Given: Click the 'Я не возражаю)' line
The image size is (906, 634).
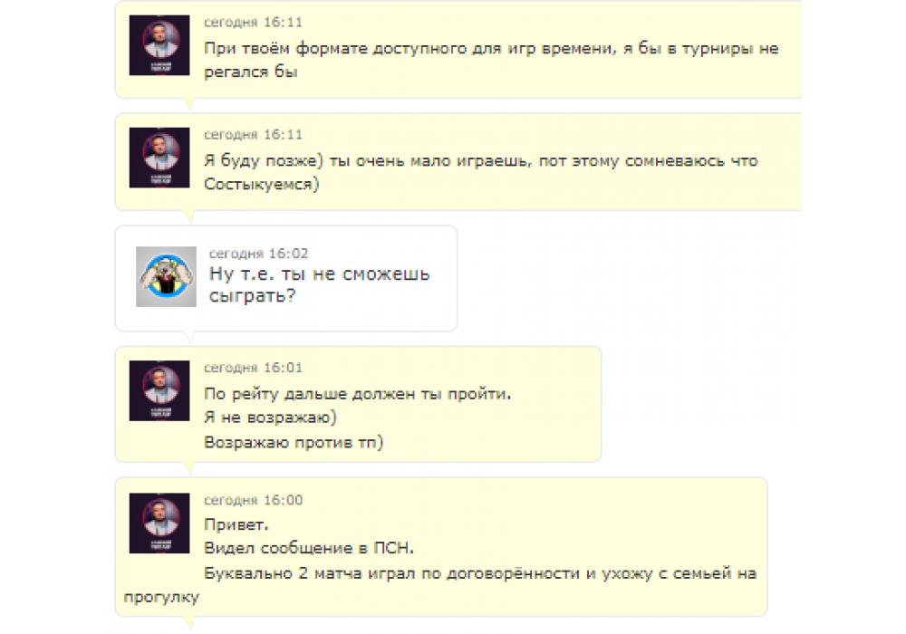Looking at the screenshot, I should point(270,418).
